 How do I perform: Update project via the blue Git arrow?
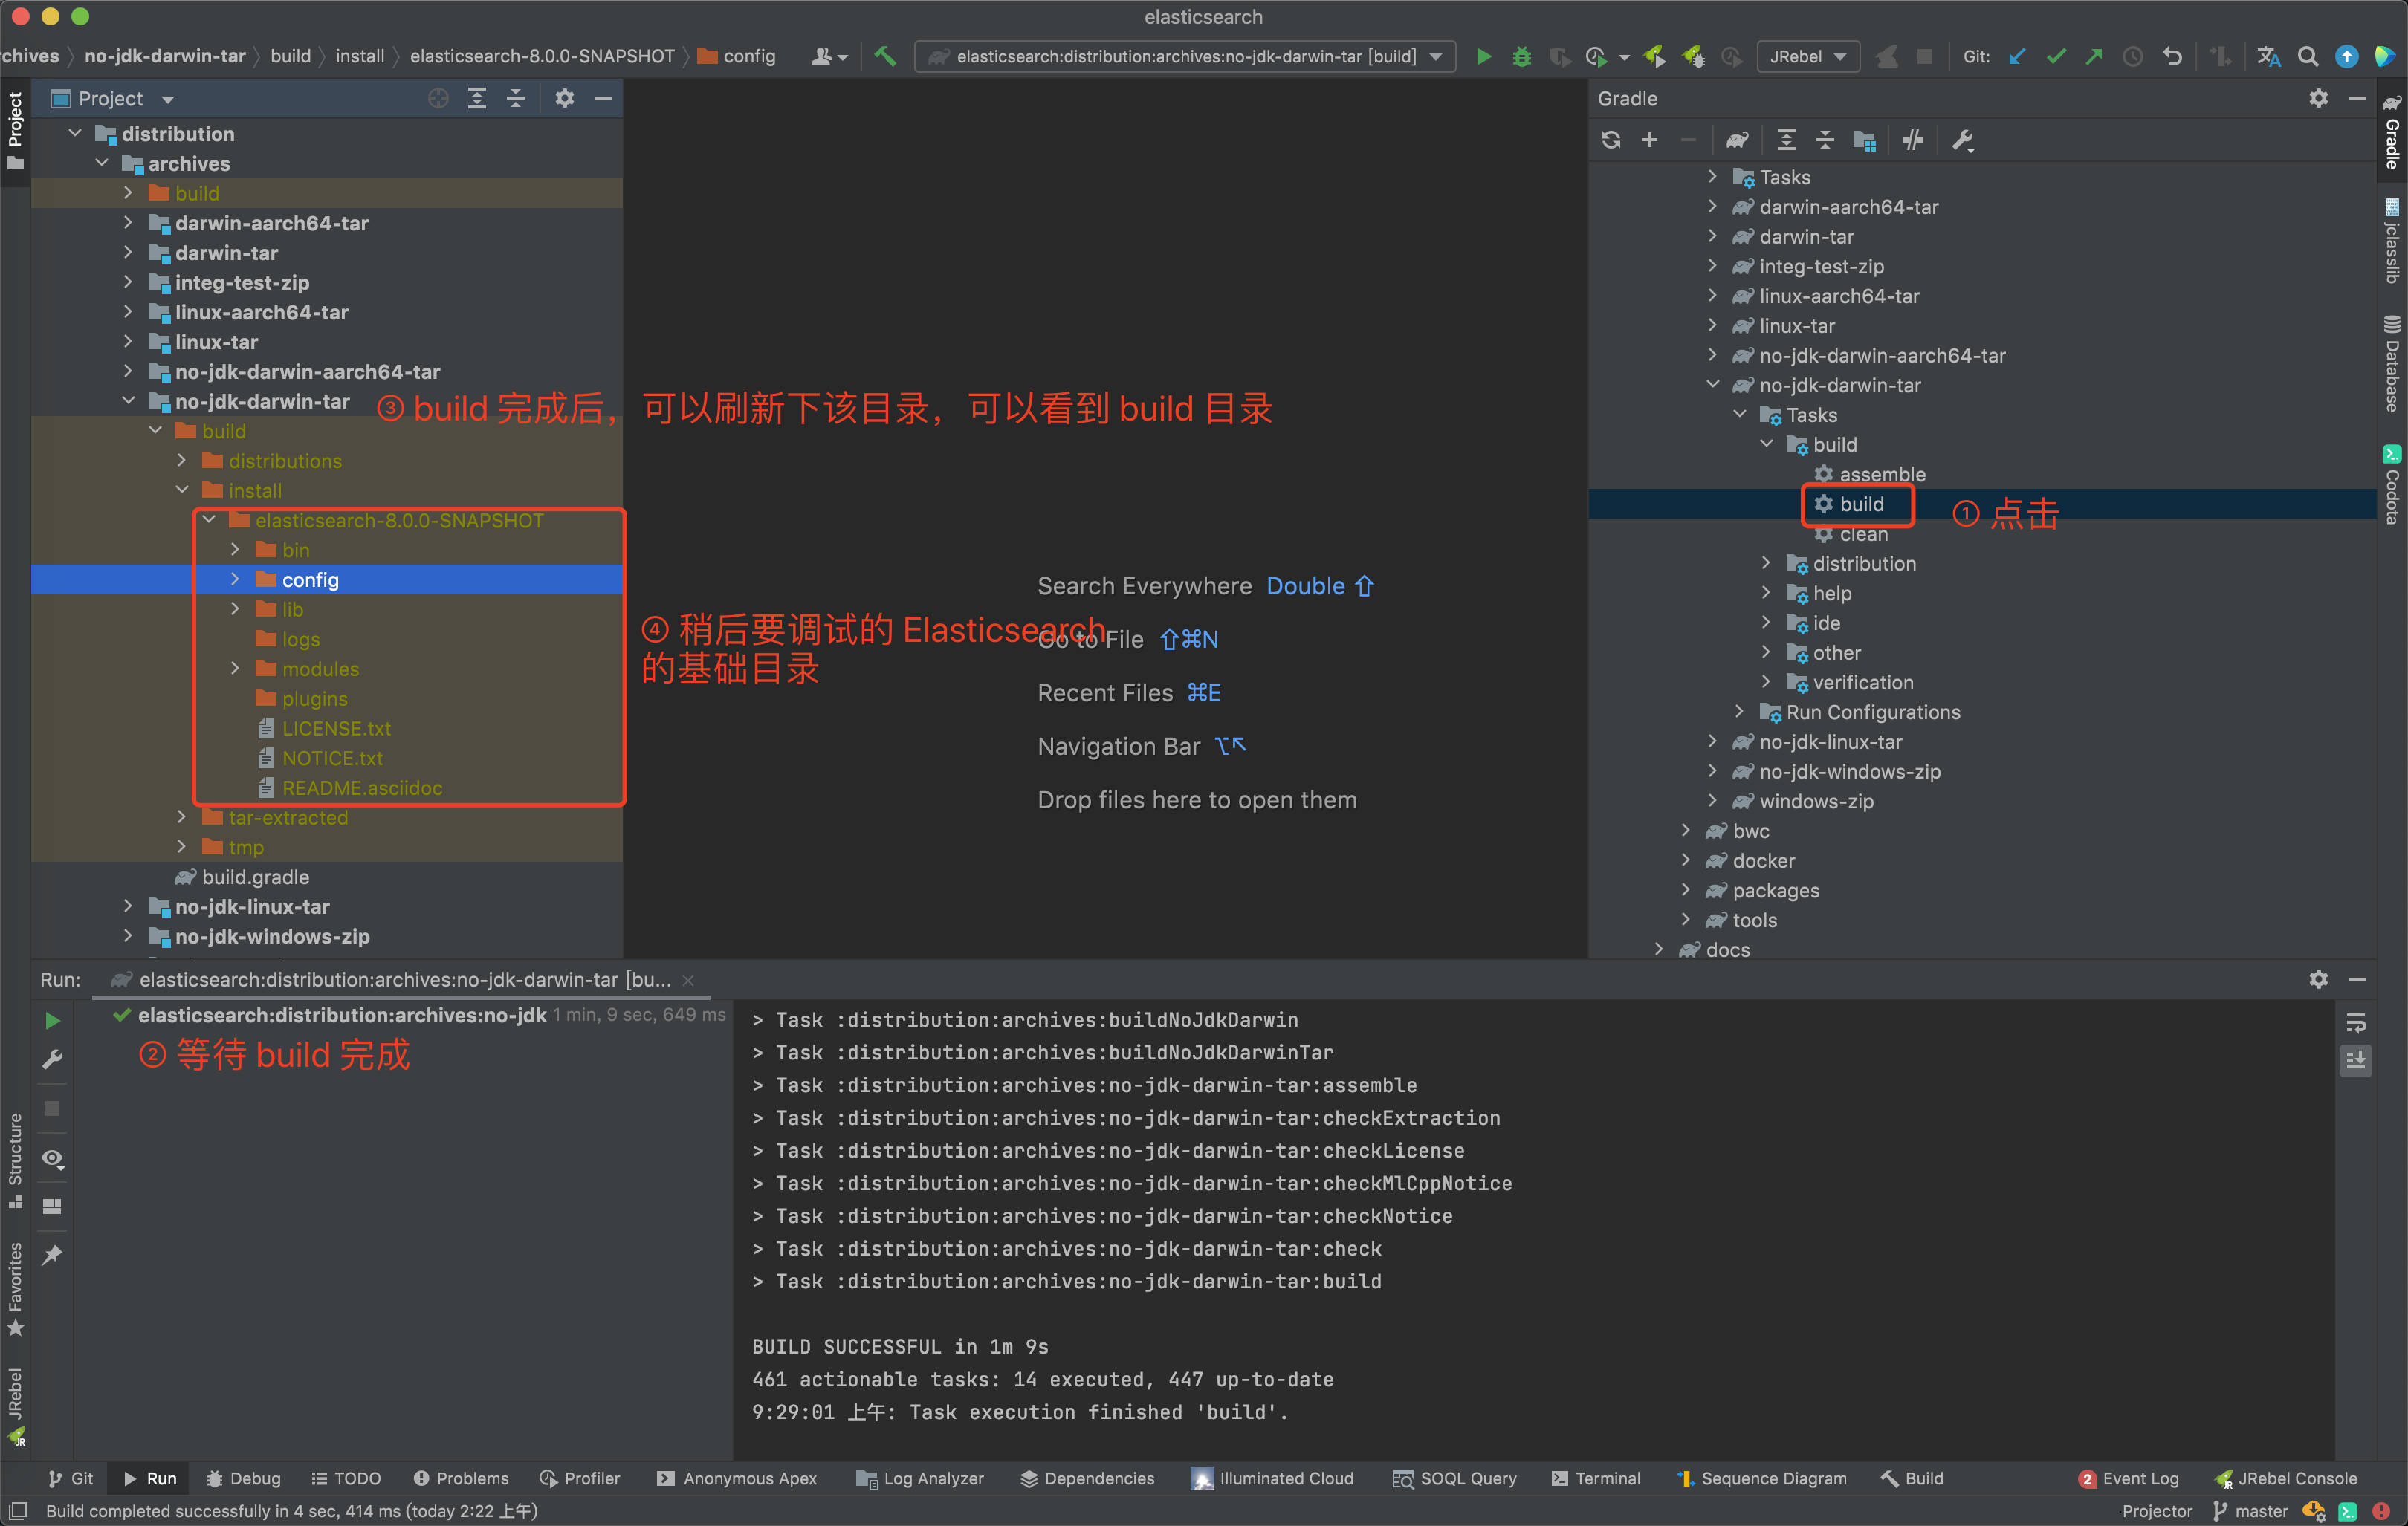coord(2015,57)
